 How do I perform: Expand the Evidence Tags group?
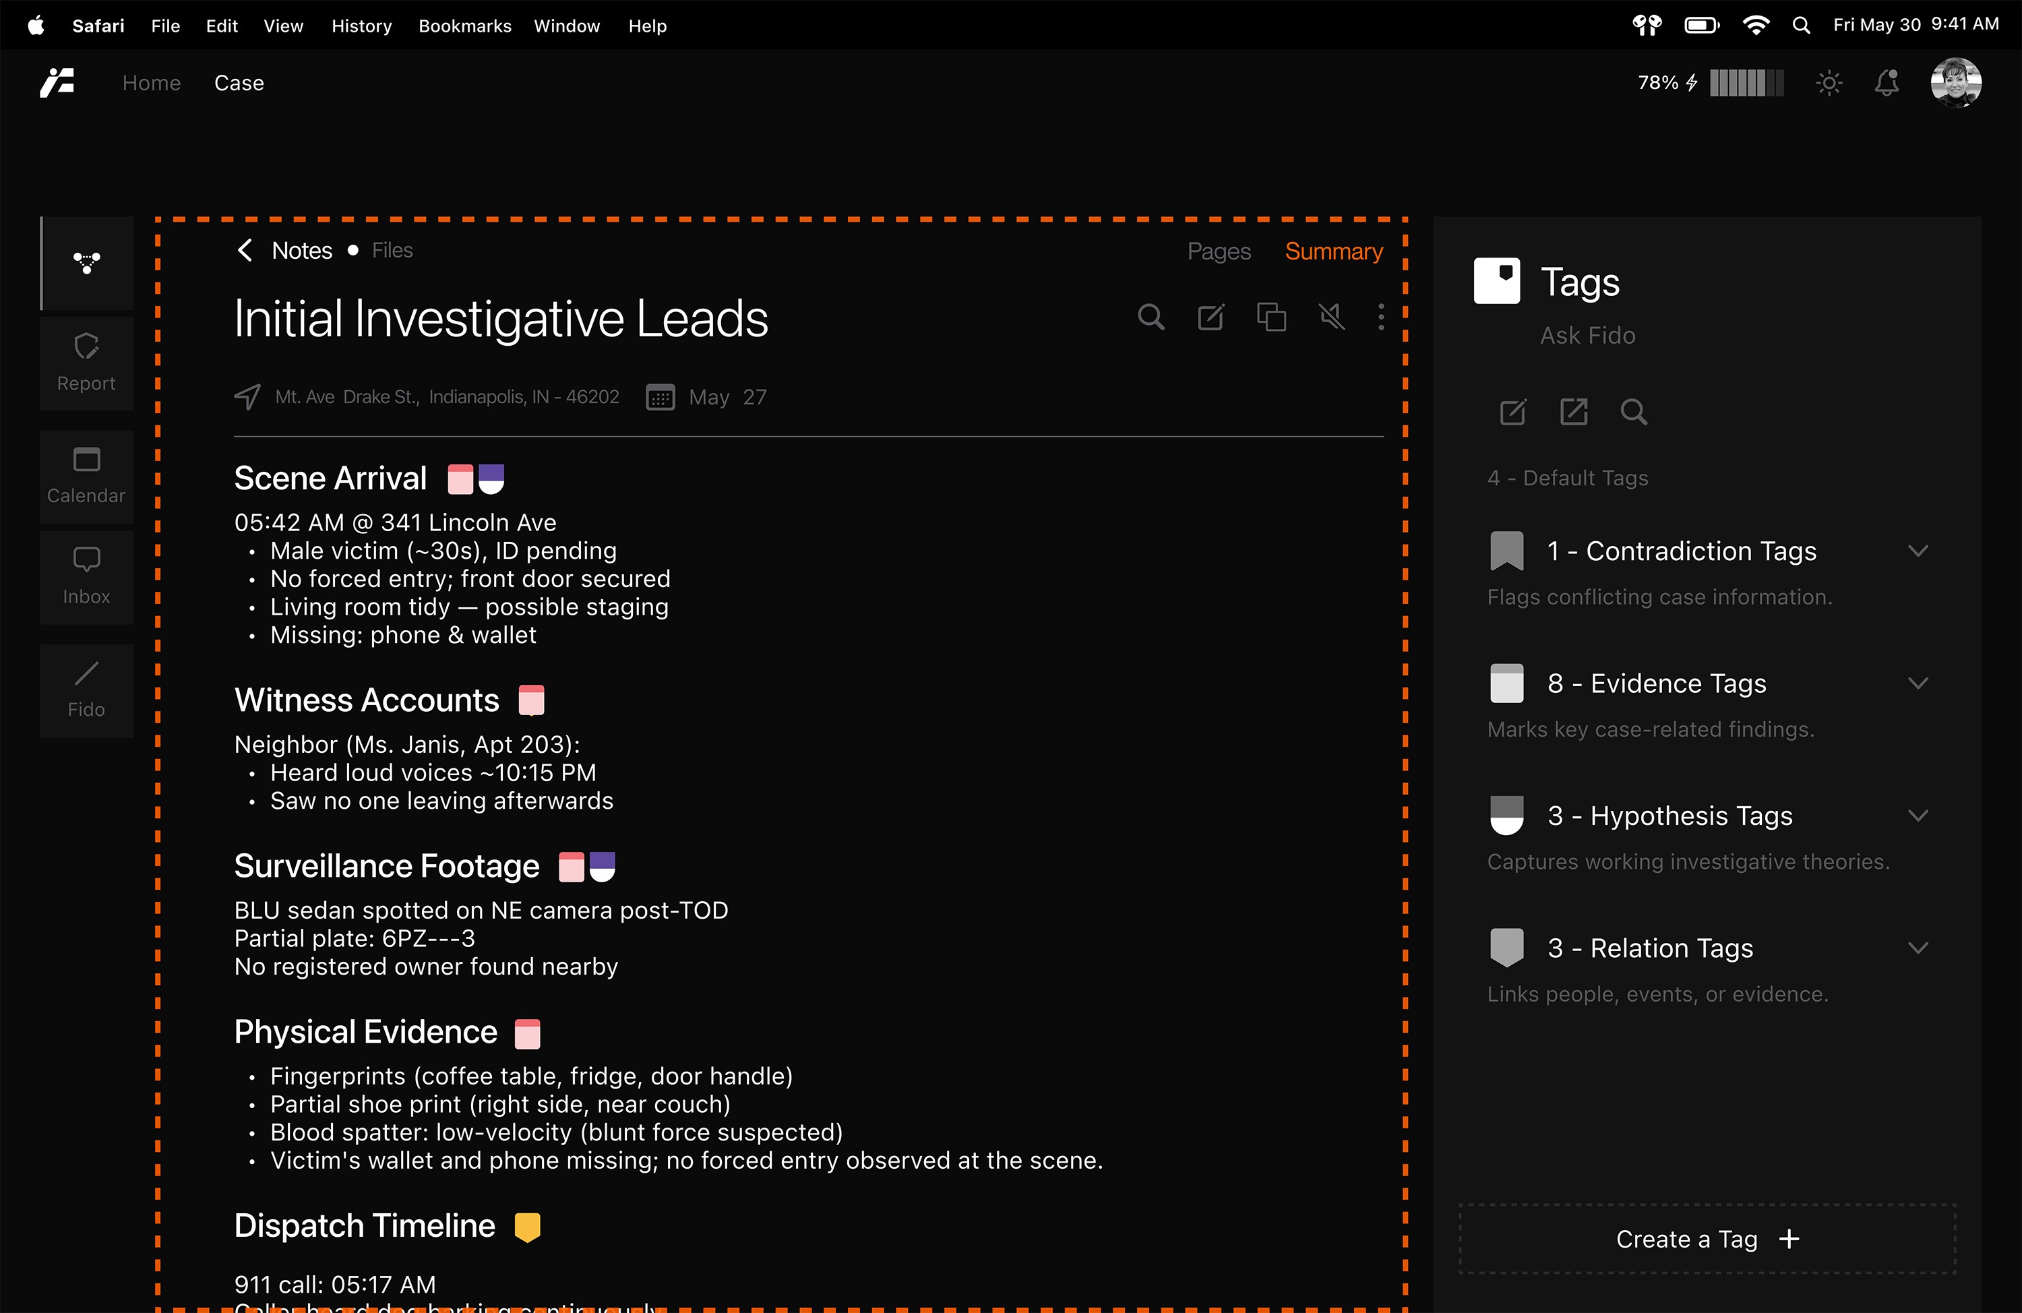click(x=1918, y=683)
